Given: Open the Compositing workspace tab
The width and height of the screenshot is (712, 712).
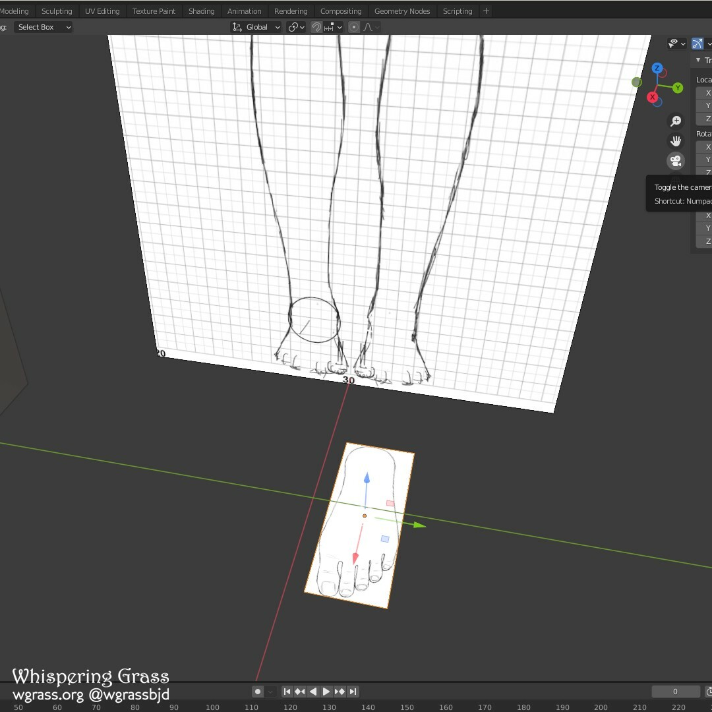Looking at the screenshot, I should coord(341,11).
